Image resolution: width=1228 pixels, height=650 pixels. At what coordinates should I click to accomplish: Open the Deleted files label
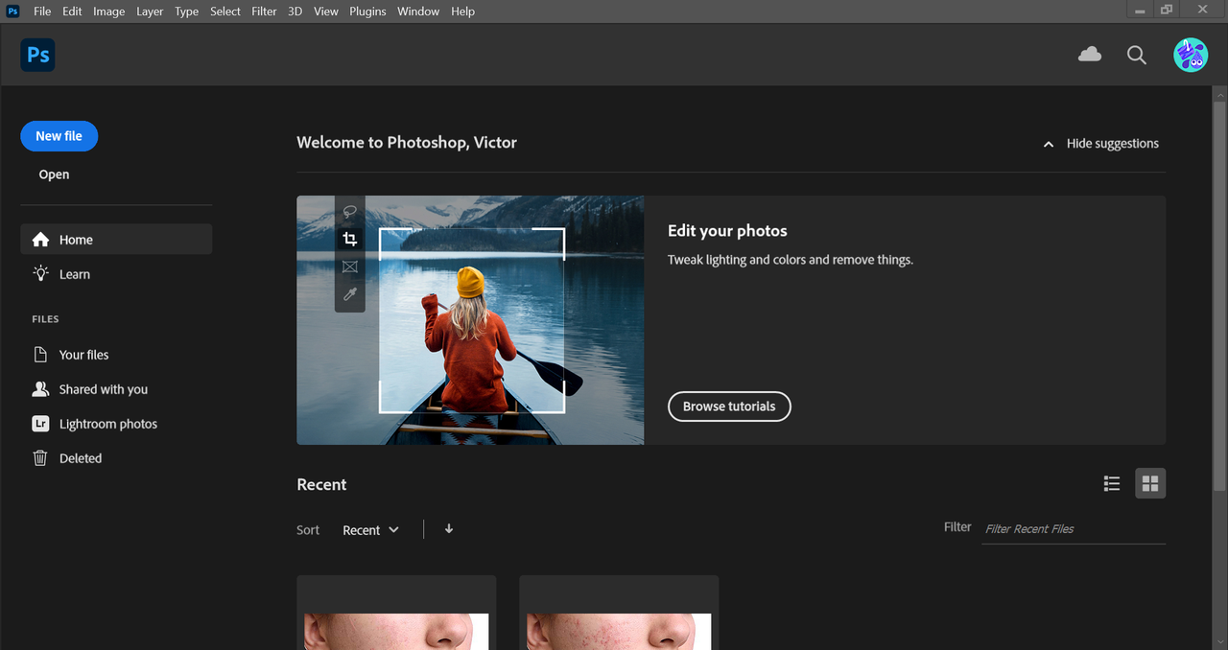point(81,458)
